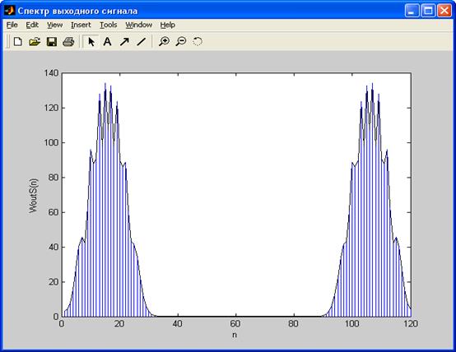Expand the Insert menu
456x352 pixels.
(x=81, y=25)
